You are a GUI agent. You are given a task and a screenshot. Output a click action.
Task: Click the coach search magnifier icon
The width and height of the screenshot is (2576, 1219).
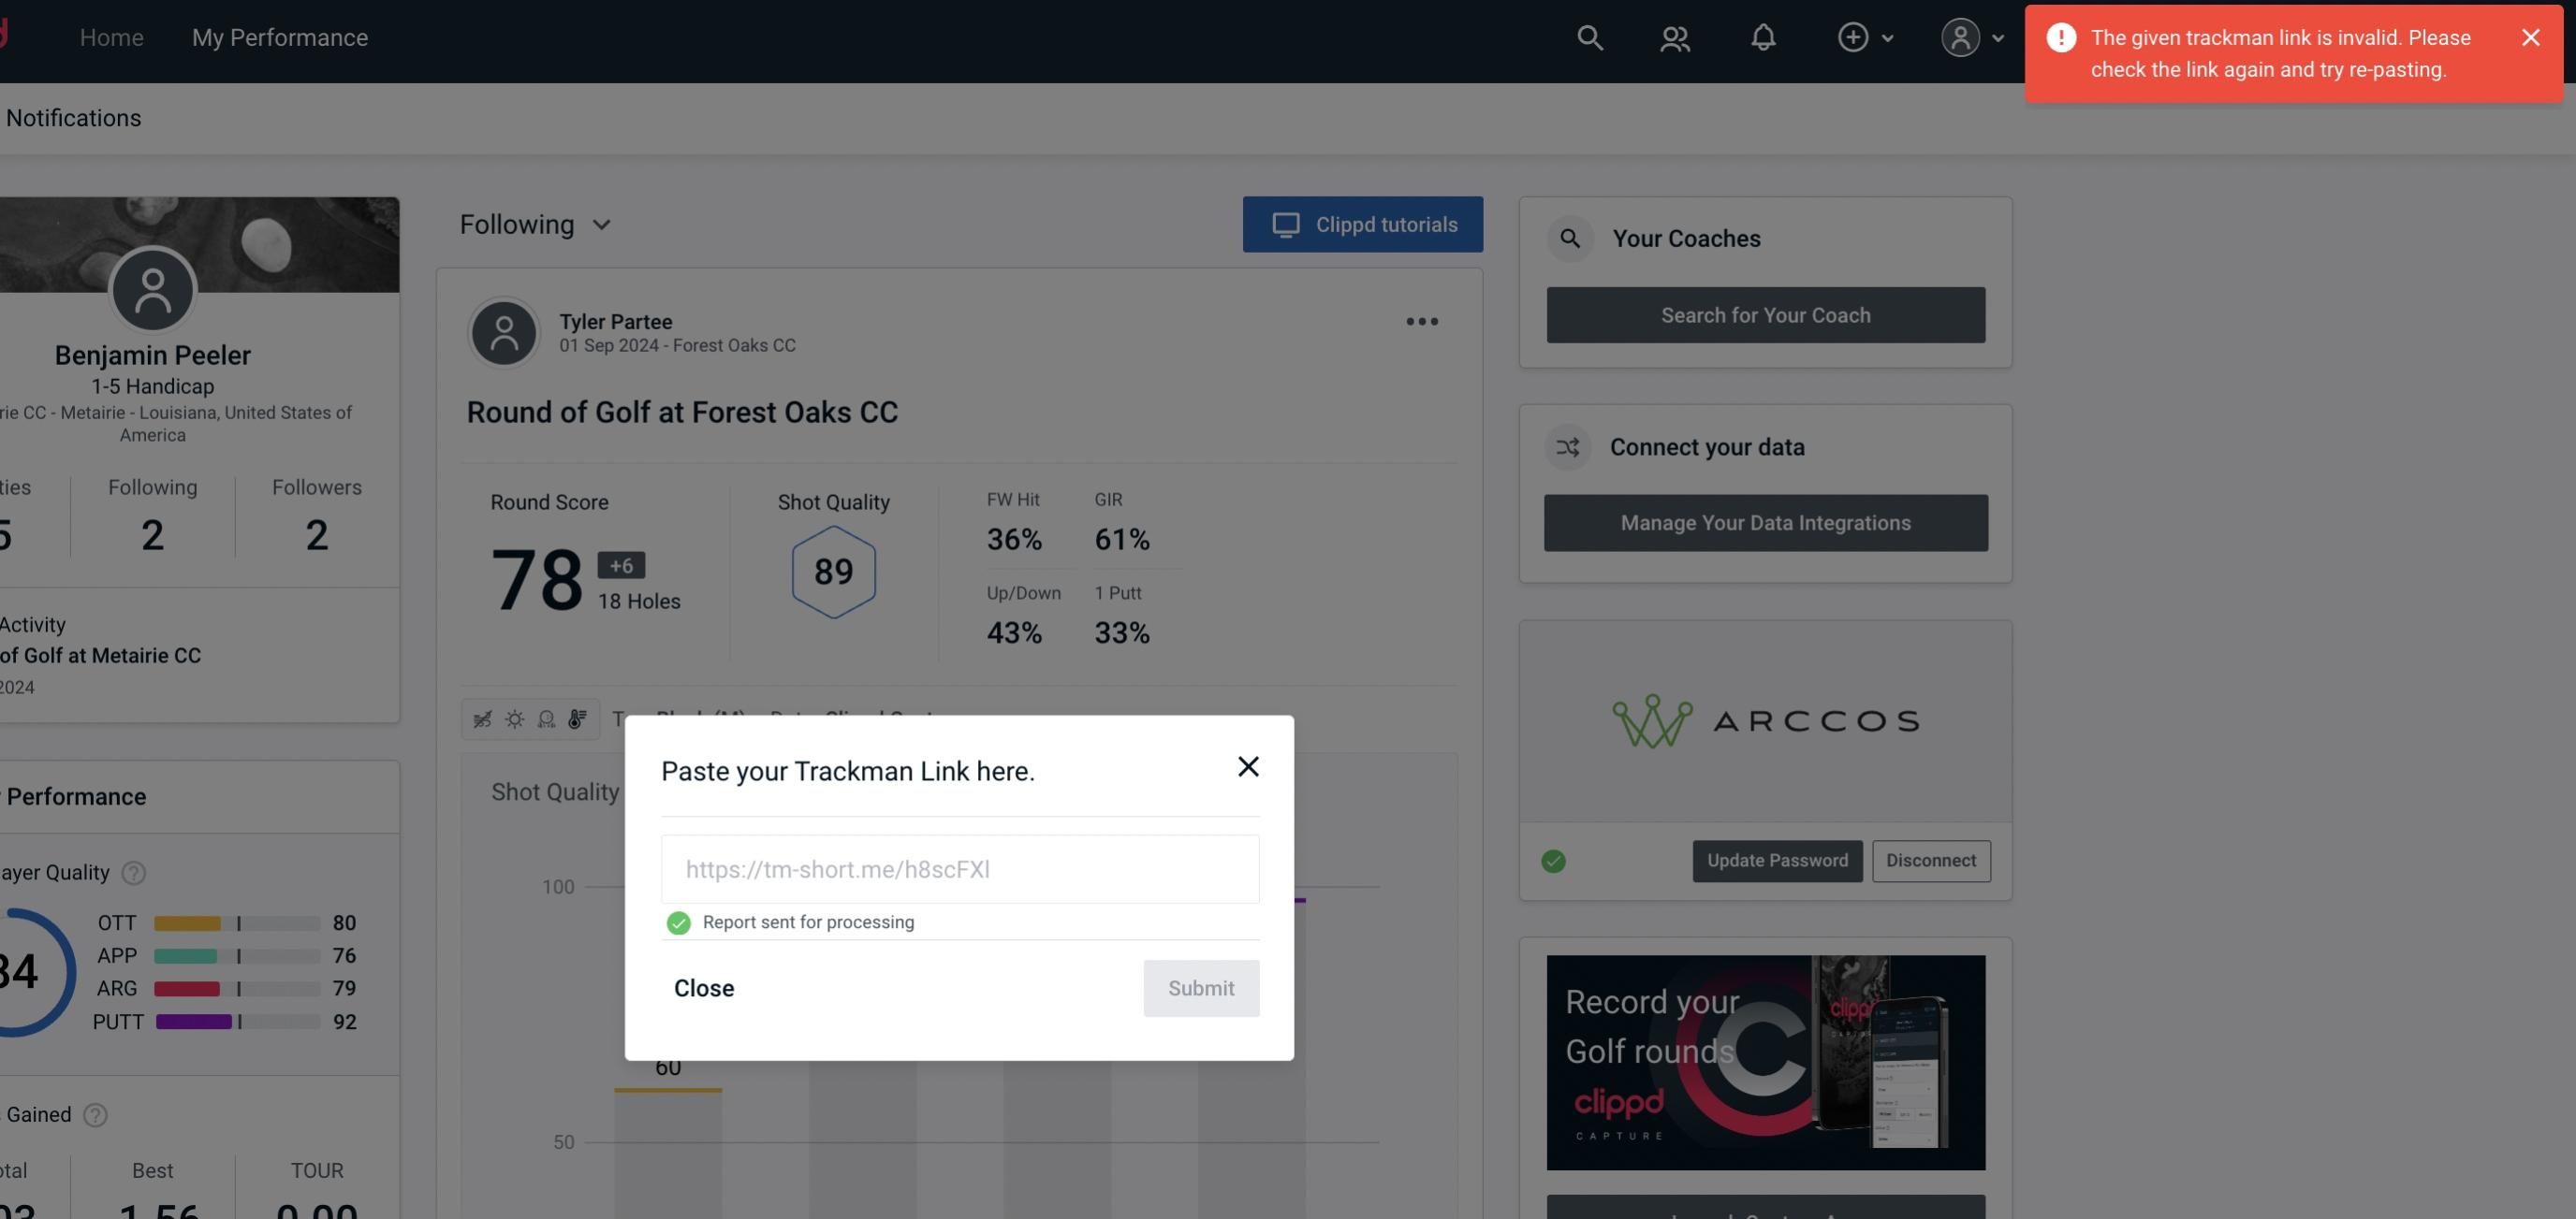click(1571, 239)
